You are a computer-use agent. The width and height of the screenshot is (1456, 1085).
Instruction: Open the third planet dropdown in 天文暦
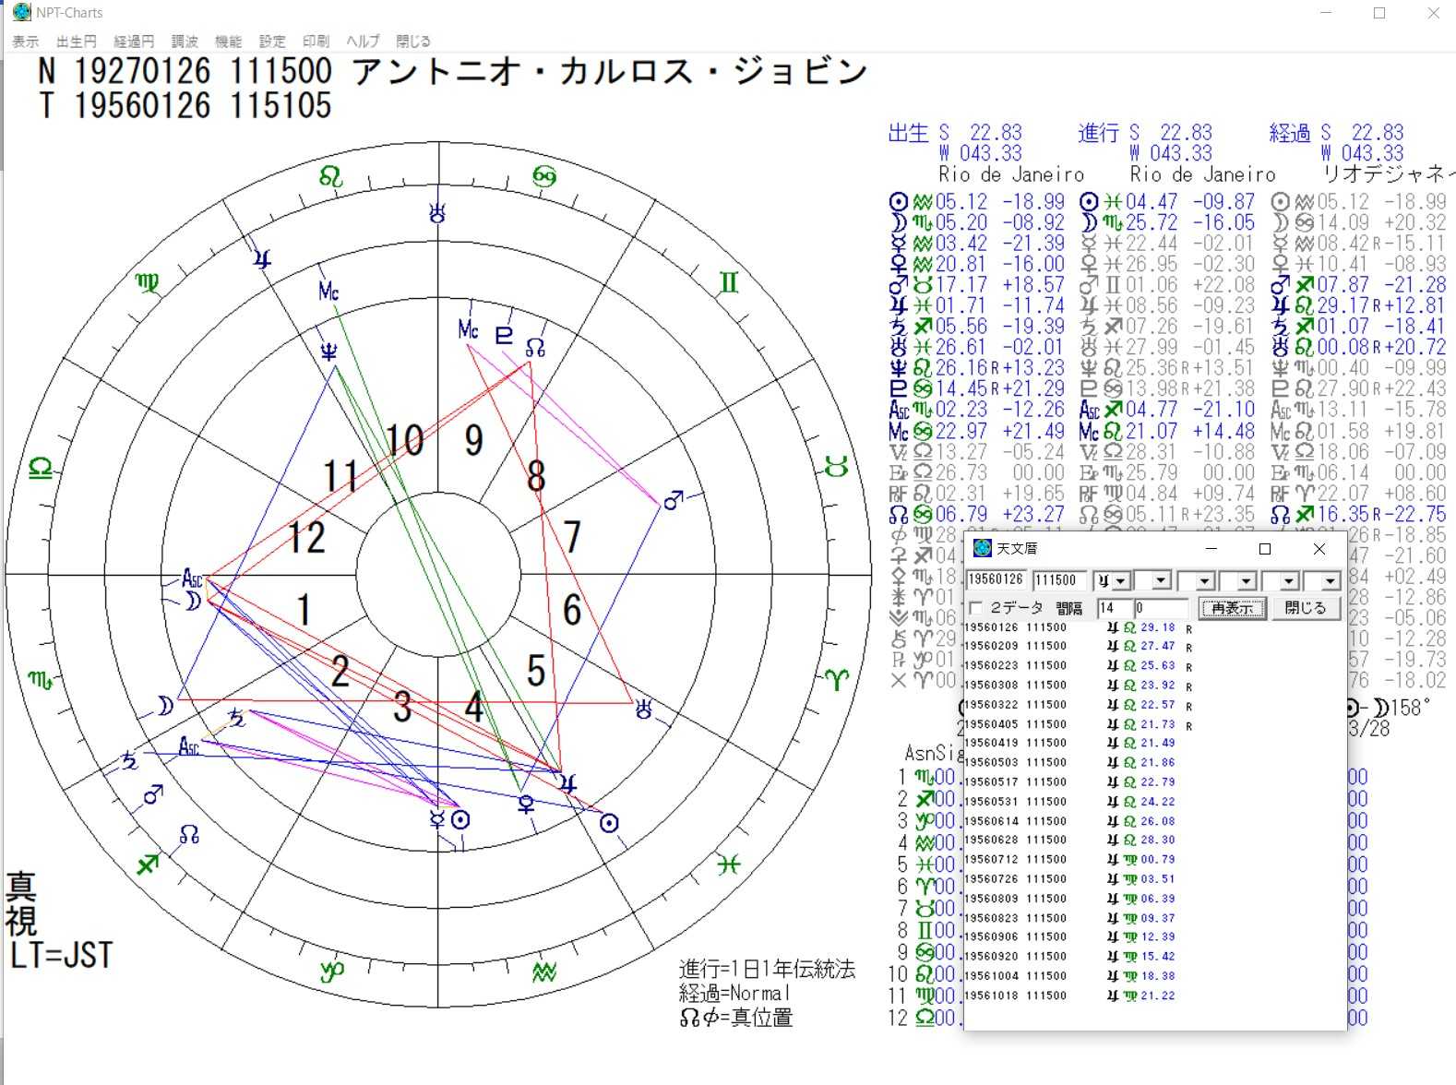pyautogui.click(x=1204, y=581)
